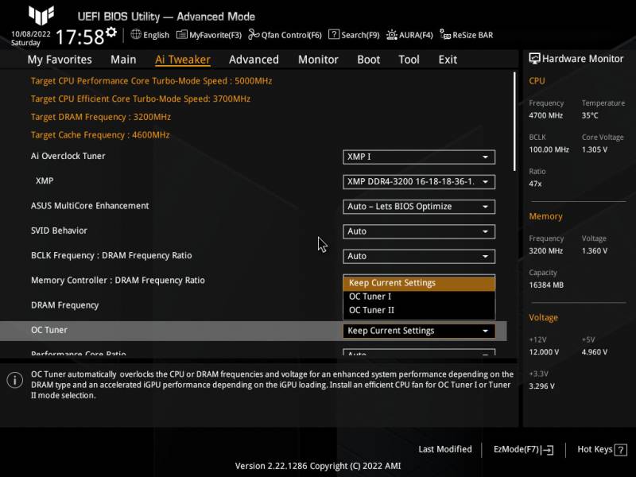
Task: Click the EzMode exit arrow icon
Action: click(548, 450)
